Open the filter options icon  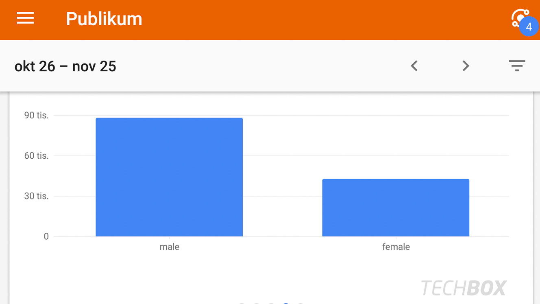(517, 66)
